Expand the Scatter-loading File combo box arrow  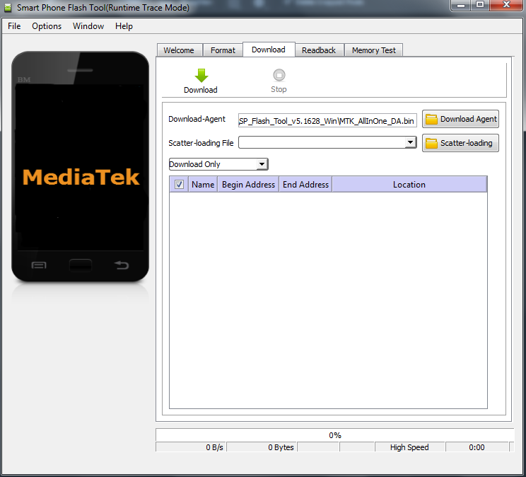[x=410, y=142]
